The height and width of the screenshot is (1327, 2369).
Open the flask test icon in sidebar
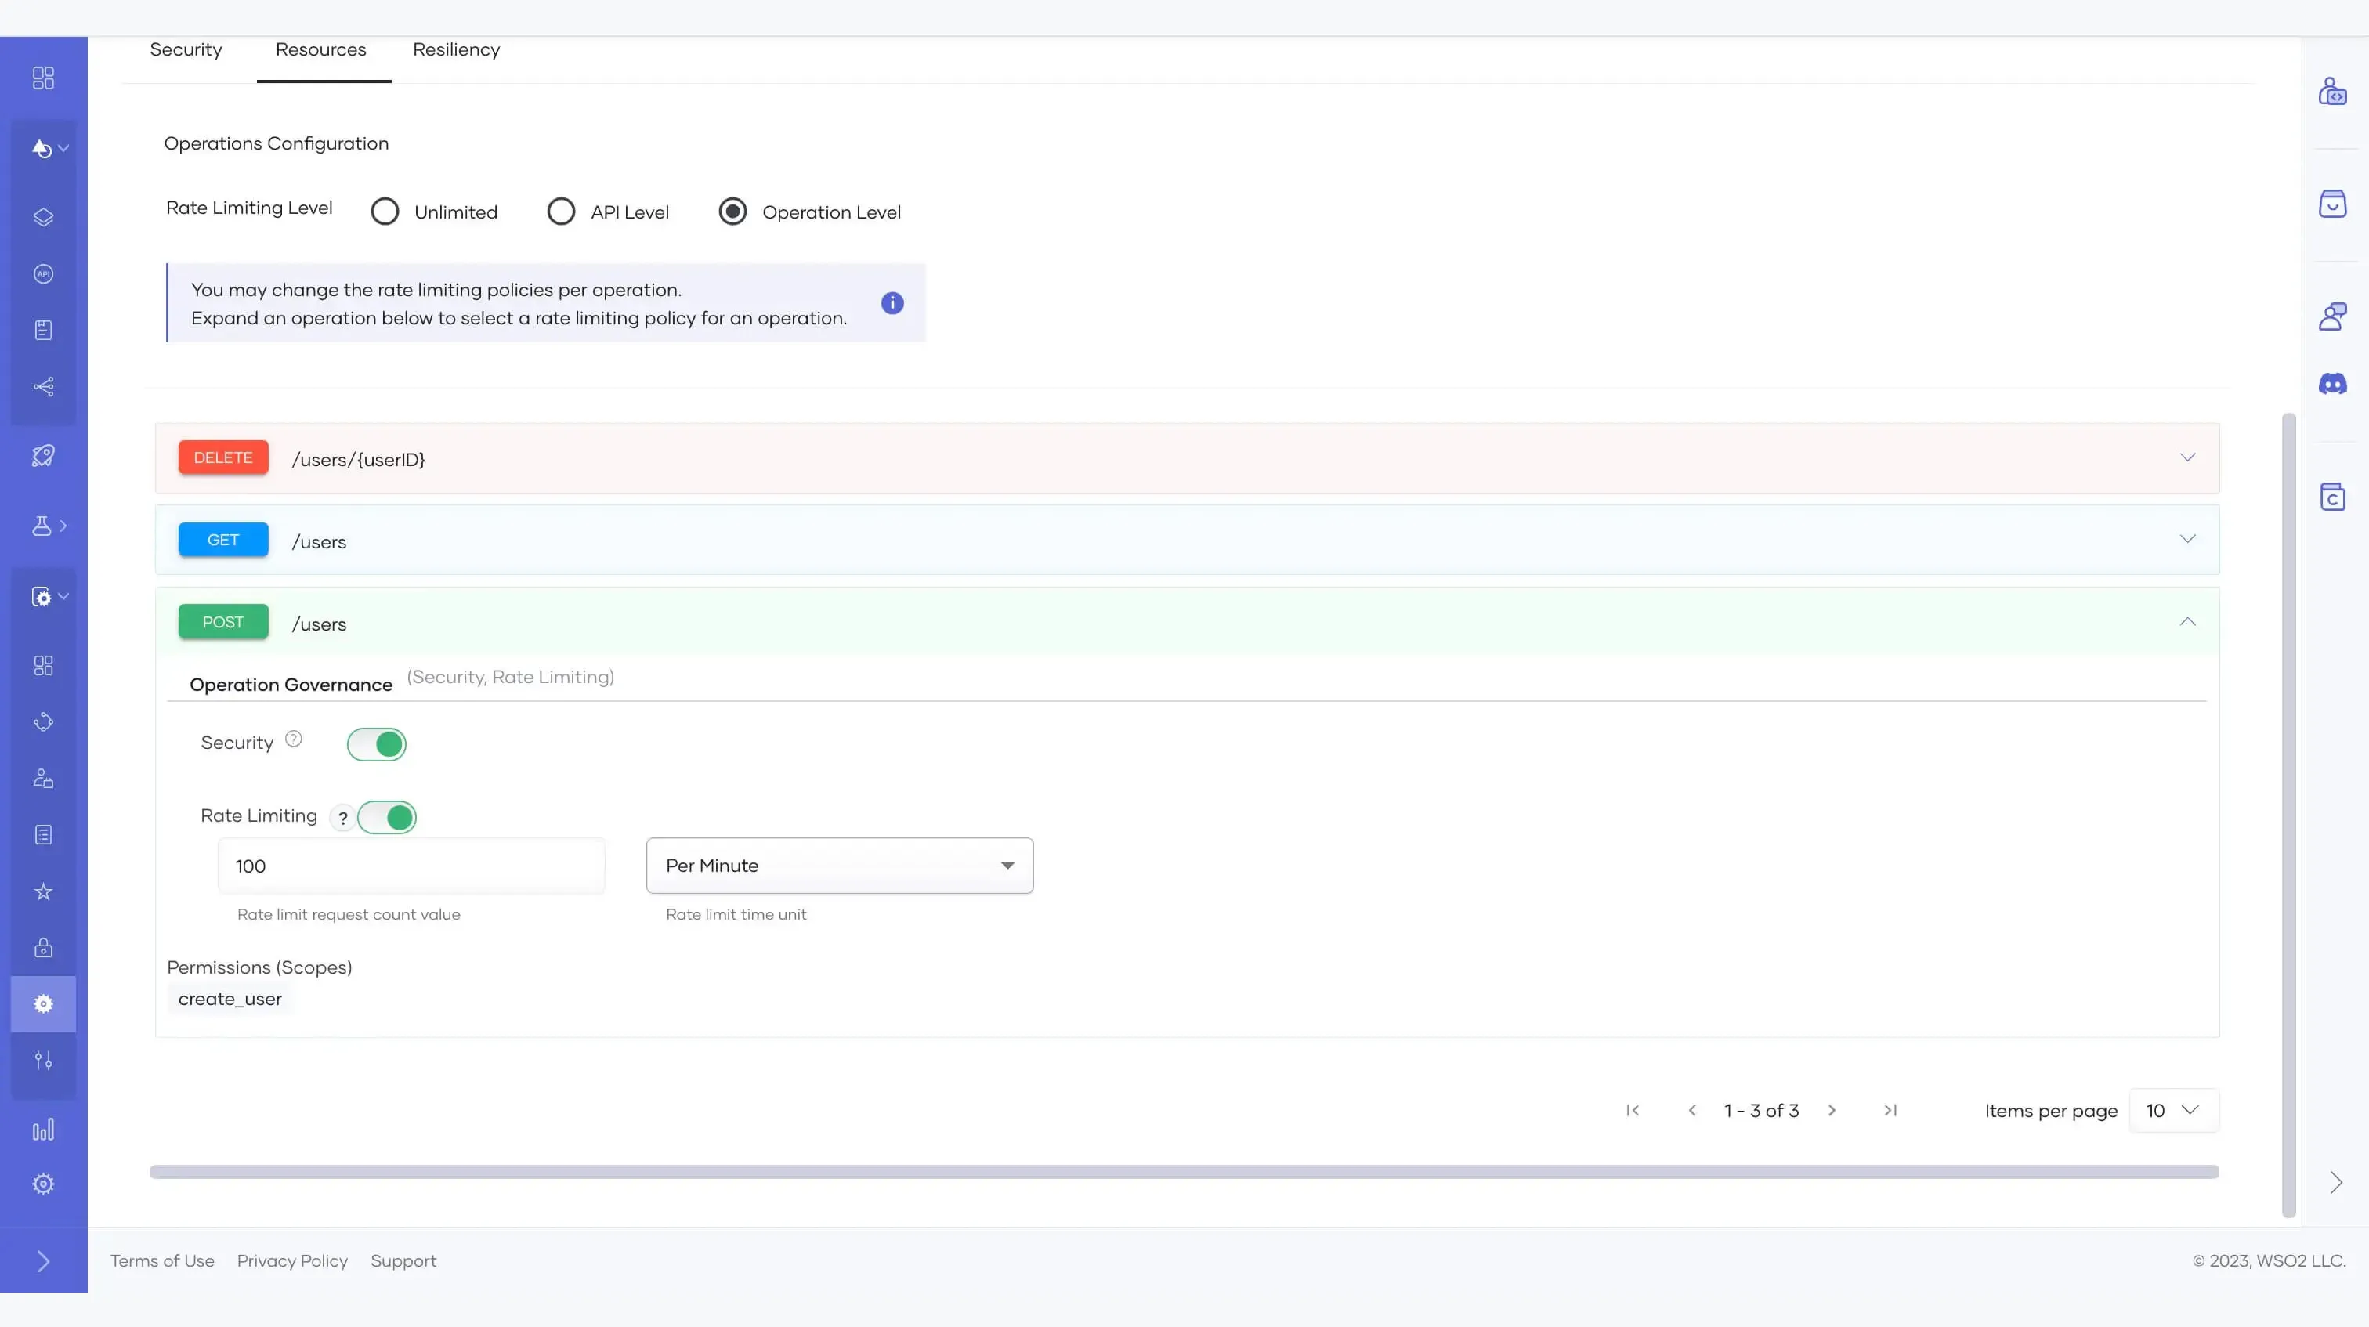(x=42, y=526)
